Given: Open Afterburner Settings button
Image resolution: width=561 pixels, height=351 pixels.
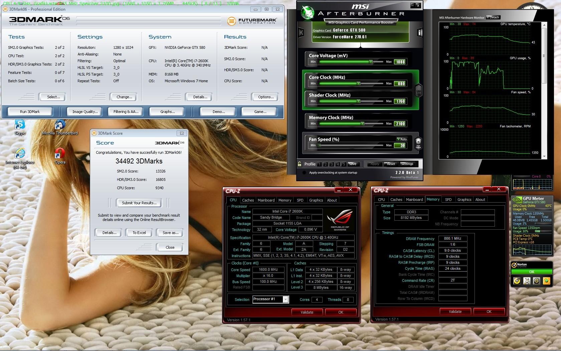Looking at the screenshot, I should point(407,164).
